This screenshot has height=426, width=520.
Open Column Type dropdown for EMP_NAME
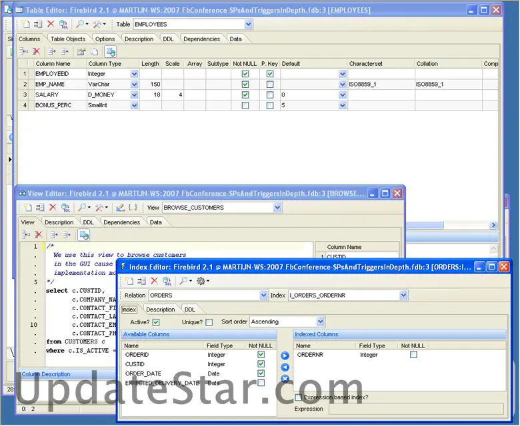coord(134,85)
